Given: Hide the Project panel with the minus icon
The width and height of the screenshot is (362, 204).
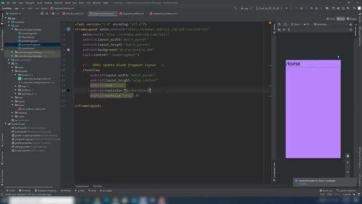Looking at the screenshot, I should 58,14.
